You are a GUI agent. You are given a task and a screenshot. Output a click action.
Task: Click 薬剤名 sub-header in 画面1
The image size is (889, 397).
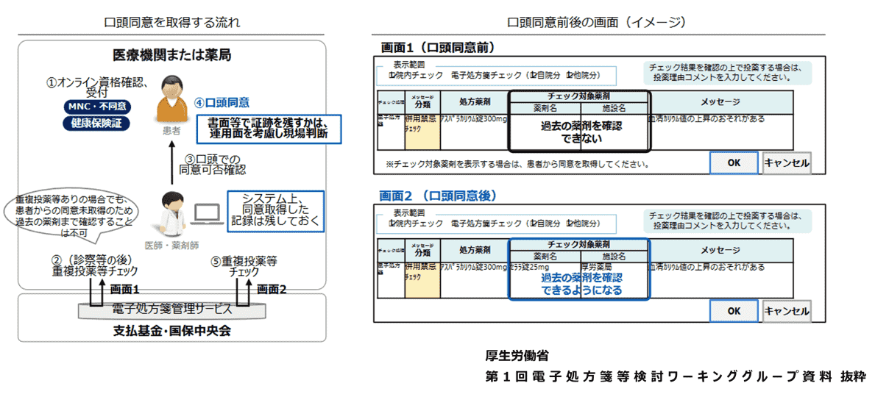click(x=544, y=108)
